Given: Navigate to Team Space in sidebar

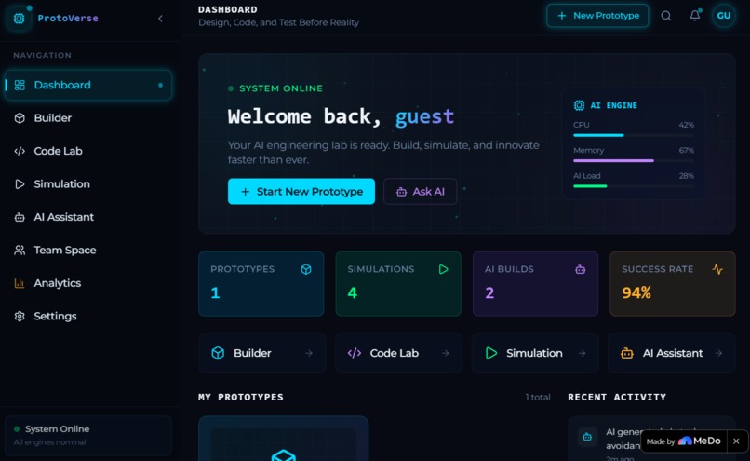Looking at the screenshot, I should point(88,251).
